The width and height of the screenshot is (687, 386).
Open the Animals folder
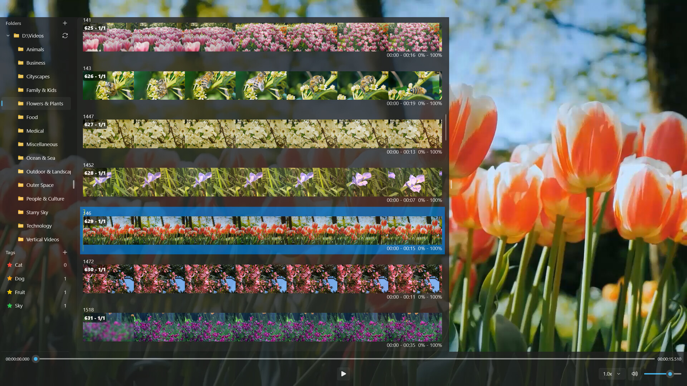pyautogui.click(x=35, y=49)
